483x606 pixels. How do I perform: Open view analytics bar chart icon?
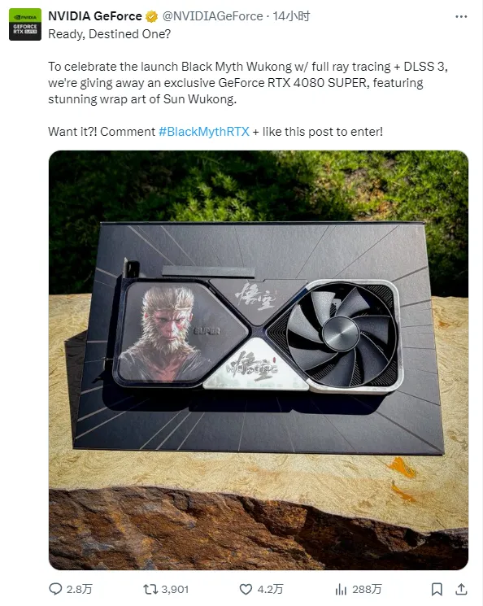coord(341,589)
